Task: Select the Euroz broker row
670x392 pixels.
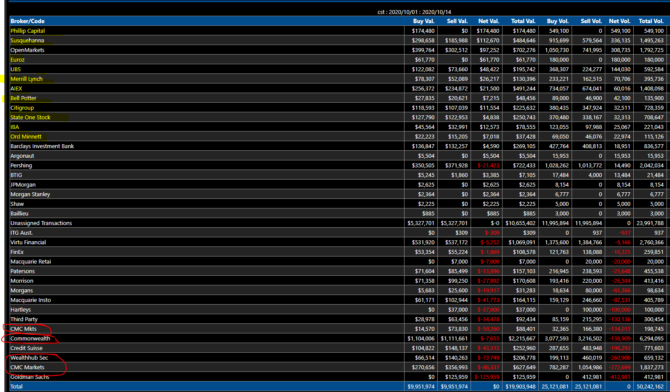Action: click(339, 59)
